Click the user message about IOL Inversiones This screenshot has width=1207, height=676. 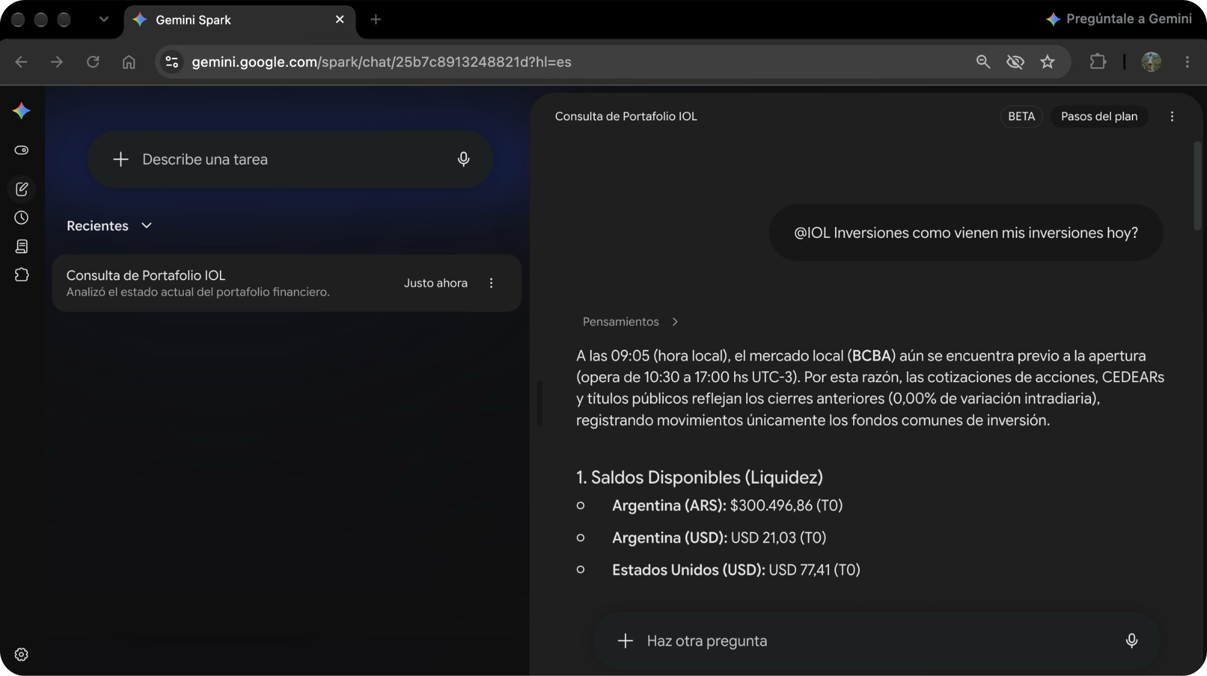[966, 233]
